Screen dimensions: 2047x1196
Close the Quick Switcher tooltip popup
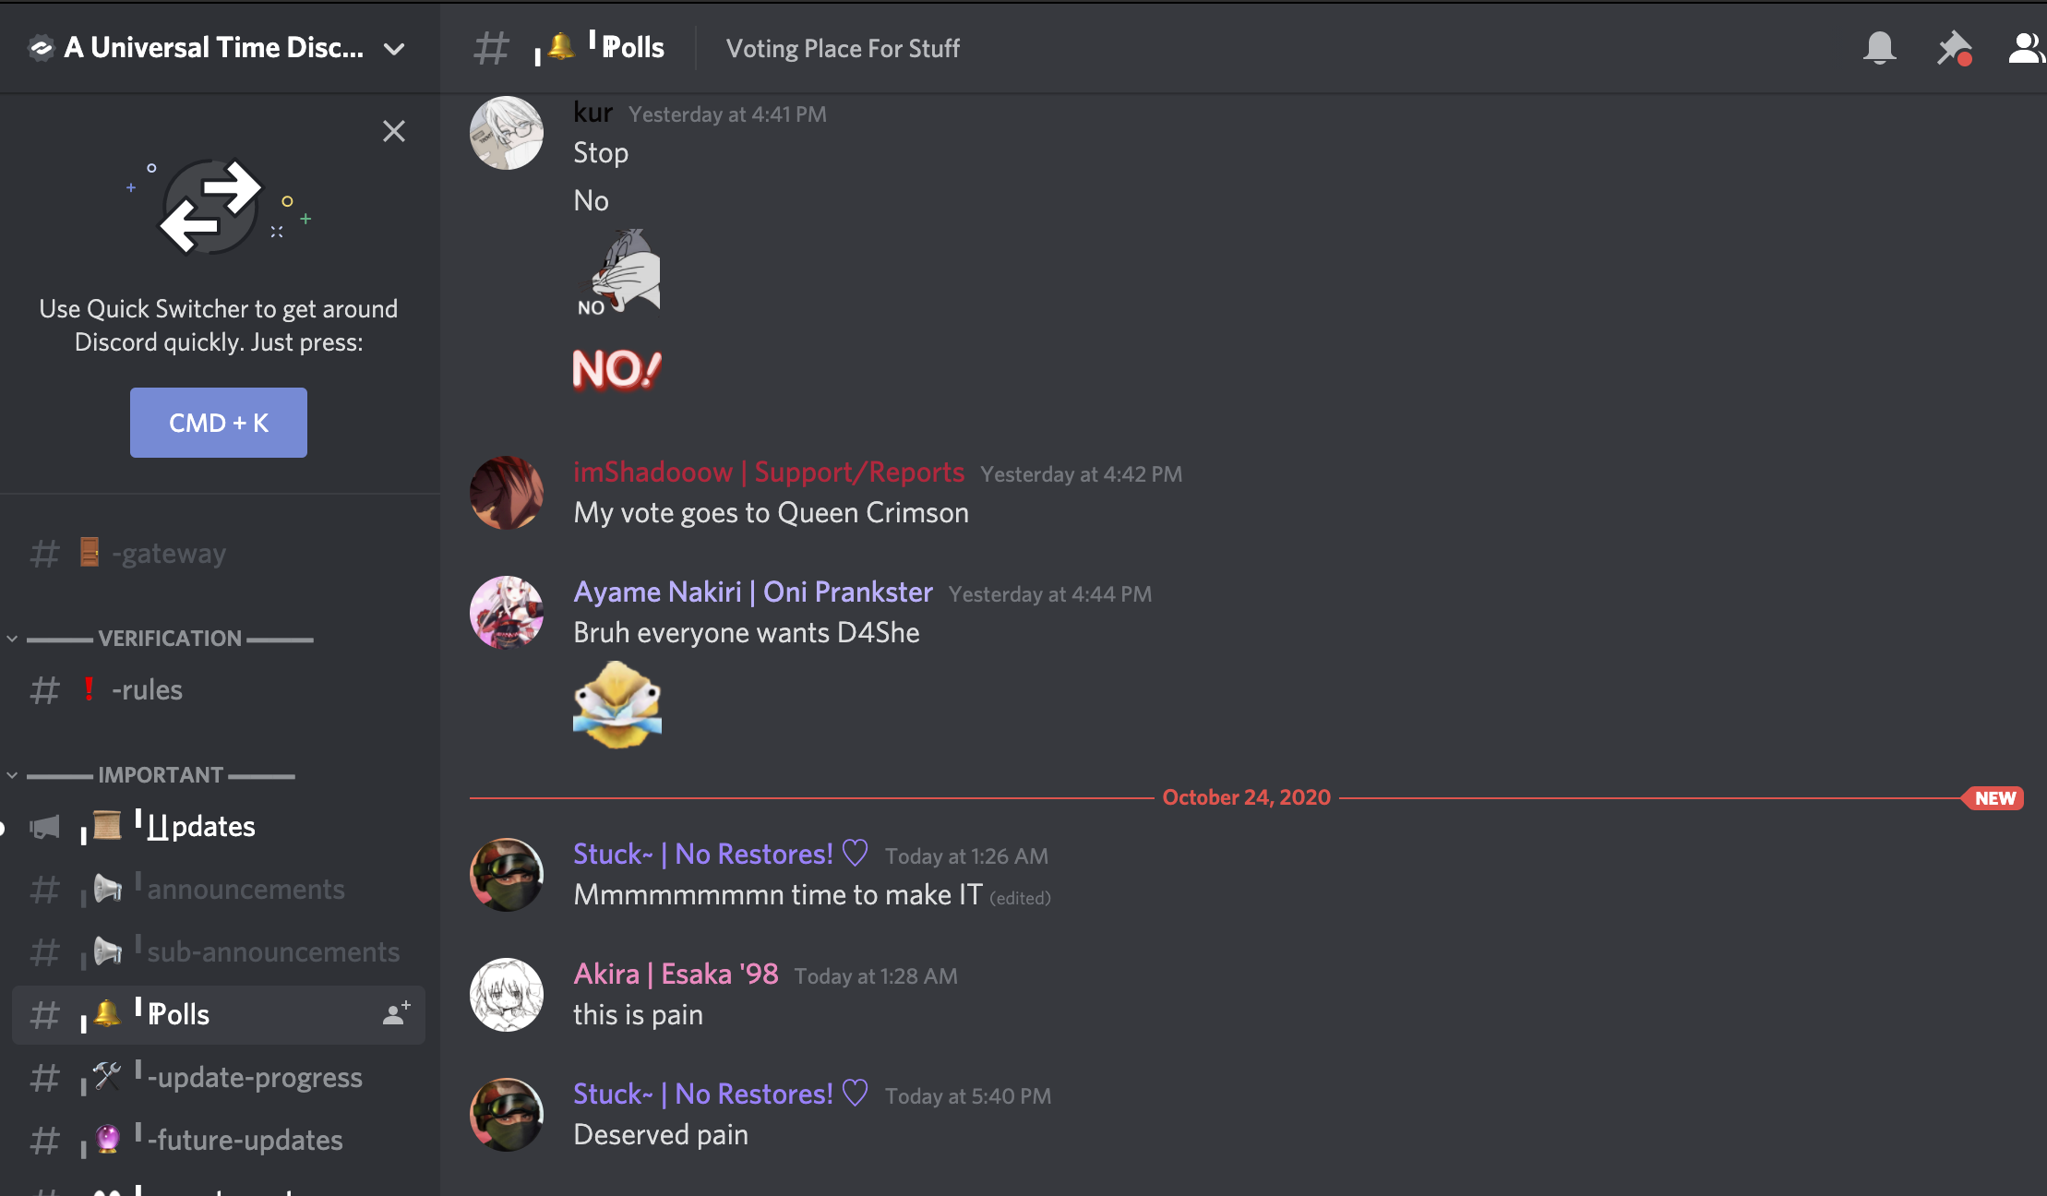point(394,131)
